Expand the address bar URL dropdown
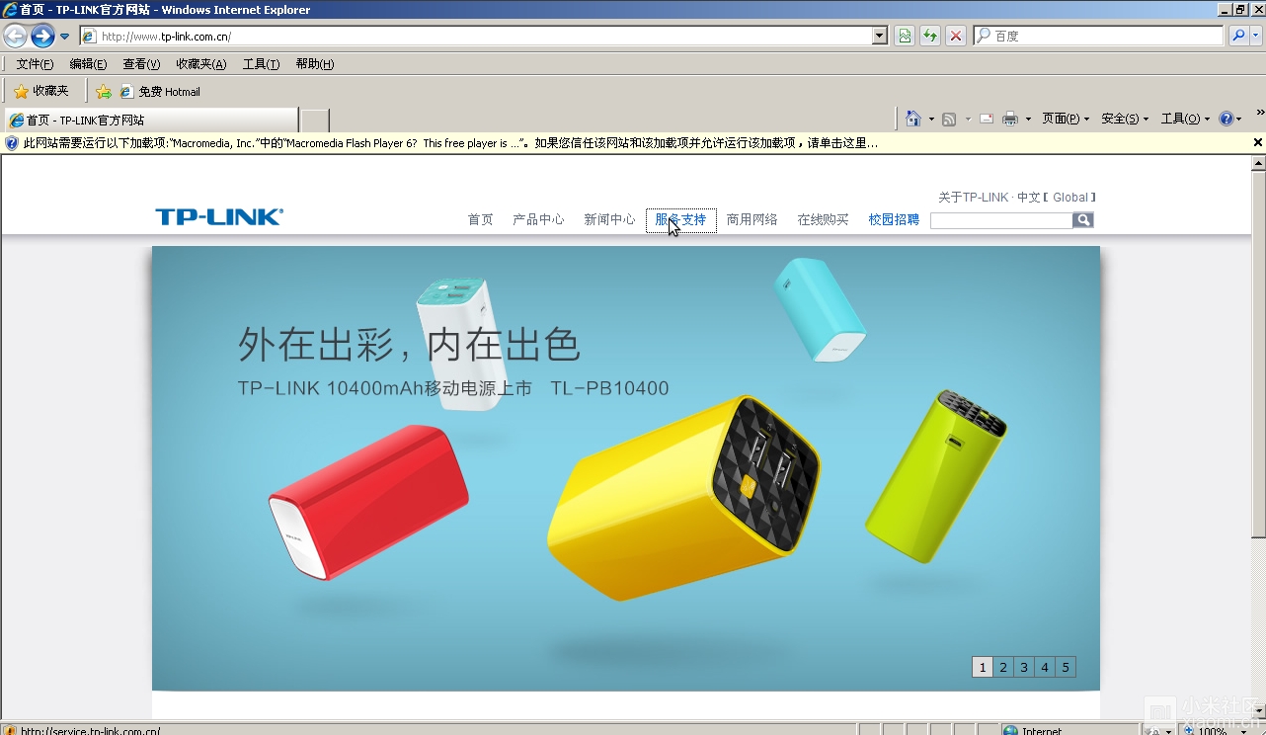 pyautogui.click(x=880, y=36)
